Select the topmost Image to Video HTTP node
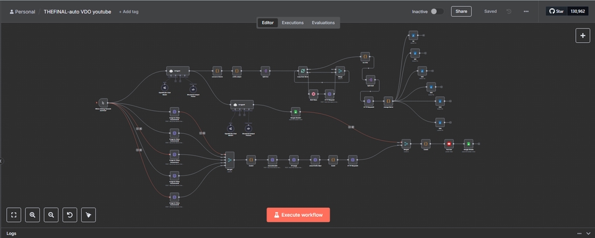Screen dimensions: 595x238 pos(174,112)
